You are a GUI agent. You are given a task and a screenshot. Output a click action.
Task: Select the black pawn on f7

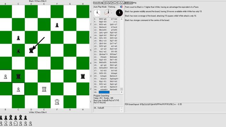point(57,25)
